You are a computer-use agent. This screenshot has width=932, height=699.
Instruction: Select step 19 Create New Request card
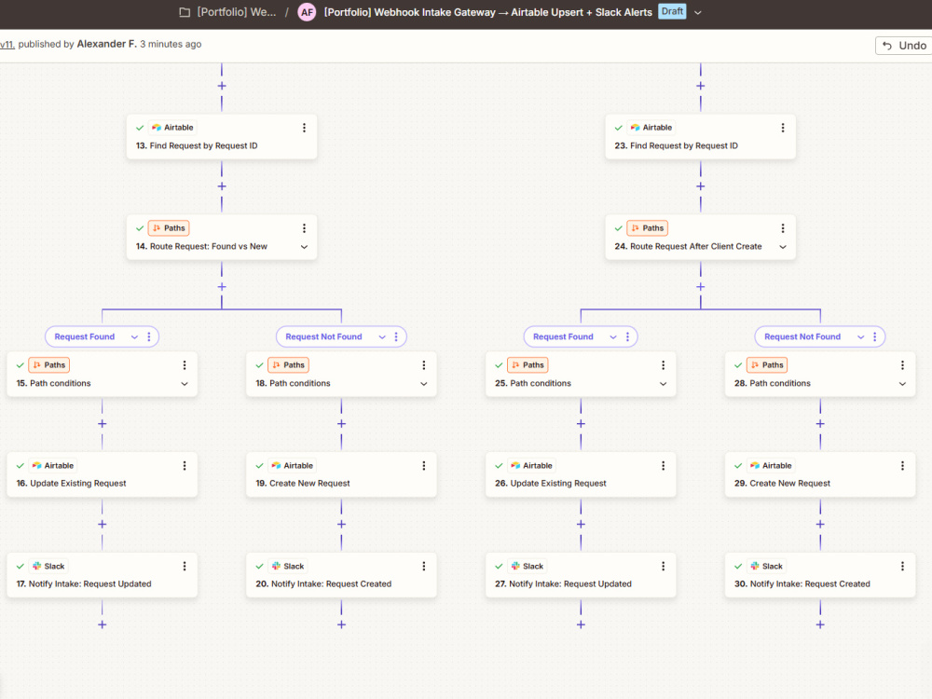[341, 475]
